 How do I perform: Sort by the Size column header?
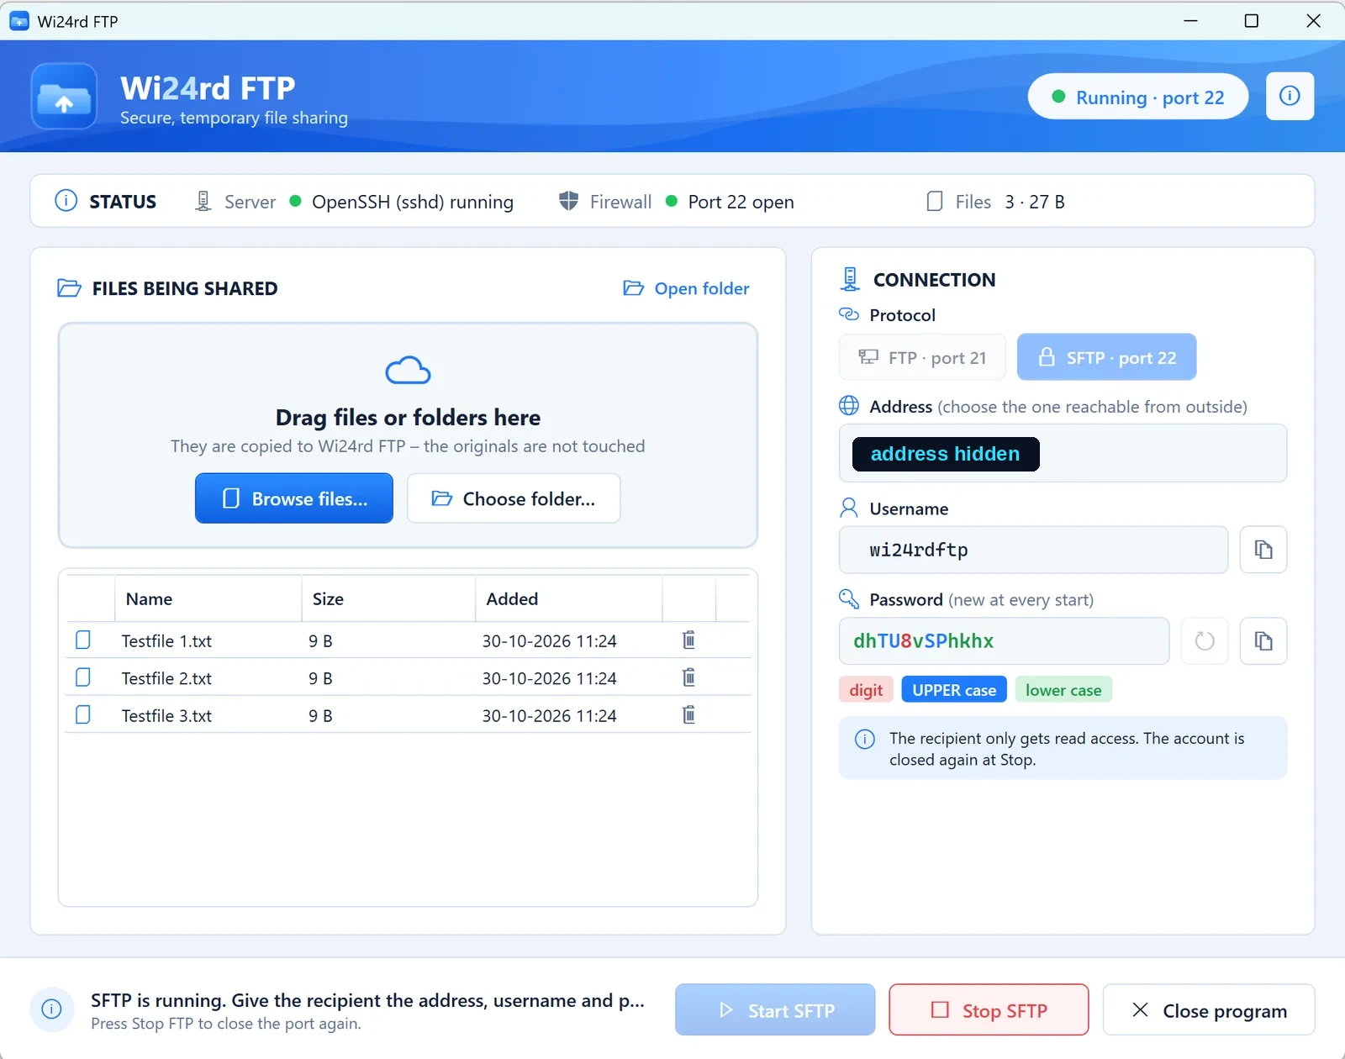pos(388,599)
